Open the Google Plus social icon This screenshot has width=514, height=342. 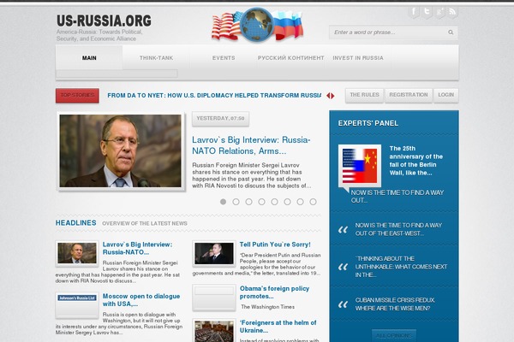439,12
